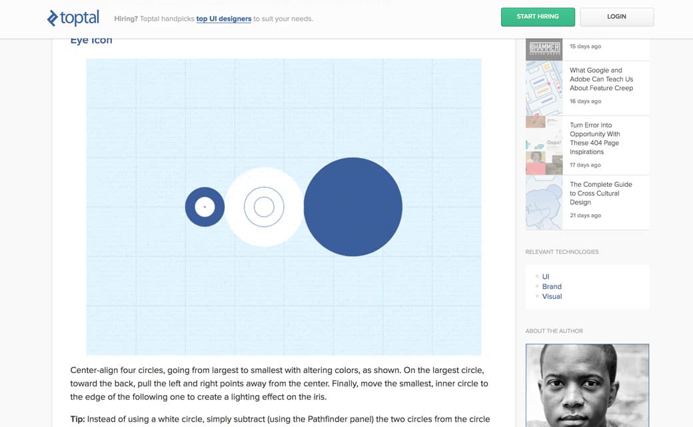The image size is (693, 427).
Task: Select the Brand technology link
Action: coord(552,286)
